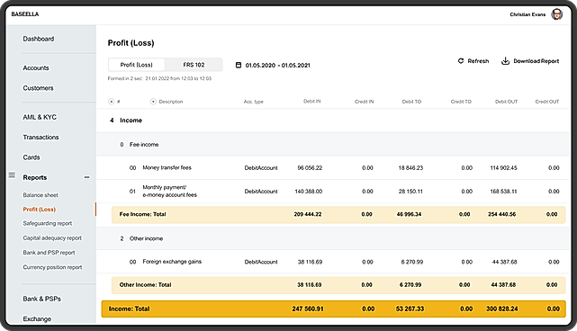
Task: Open the Safeguarding report
Action: 48,223
